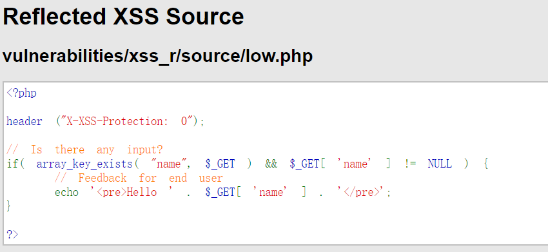Click the closing ?> PHP tag

[x=13, y=234]
